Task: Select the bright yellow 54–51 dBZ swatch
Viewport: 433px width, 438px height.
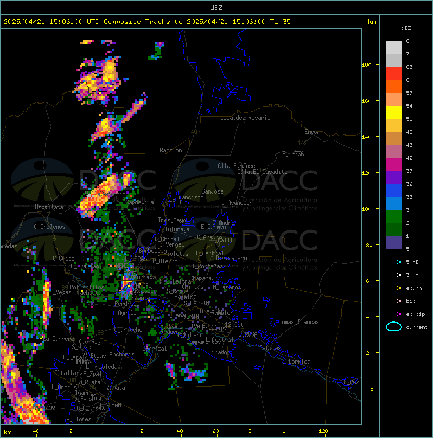Action: (393, 112)
